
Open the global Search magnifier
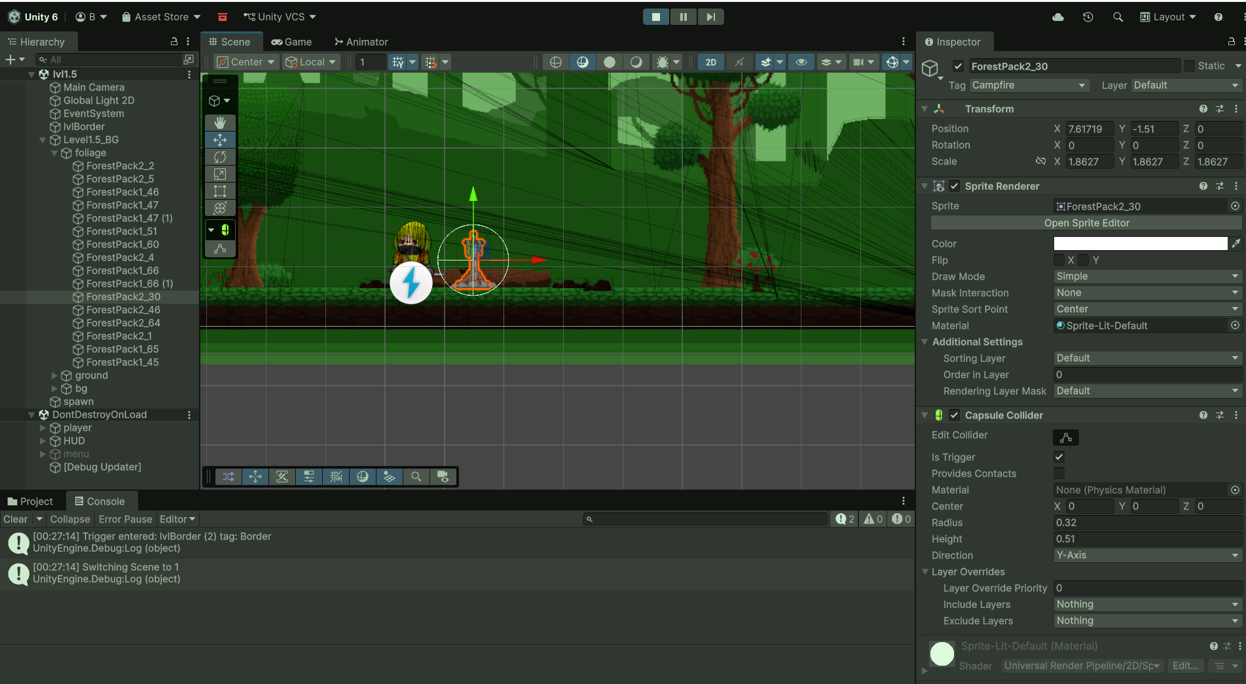click(1118, 17)
